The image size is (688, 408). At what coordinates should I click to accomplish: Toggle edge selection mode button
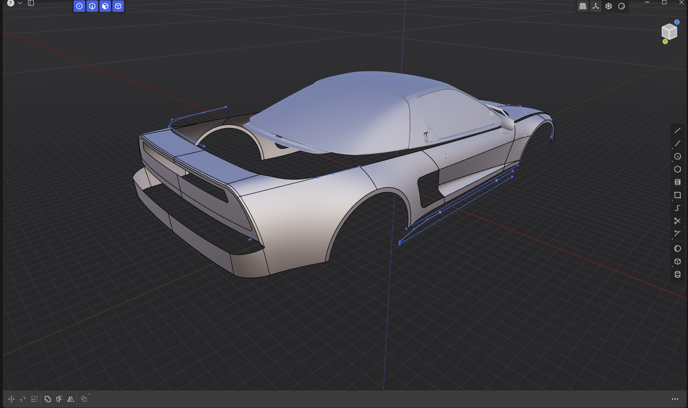[x=92, y=6]
